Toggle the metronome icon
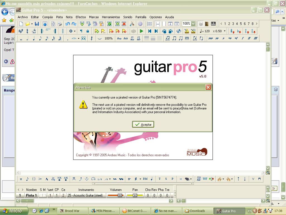The width and height of the screenshot is (286, 215). [x=187, y=31]
